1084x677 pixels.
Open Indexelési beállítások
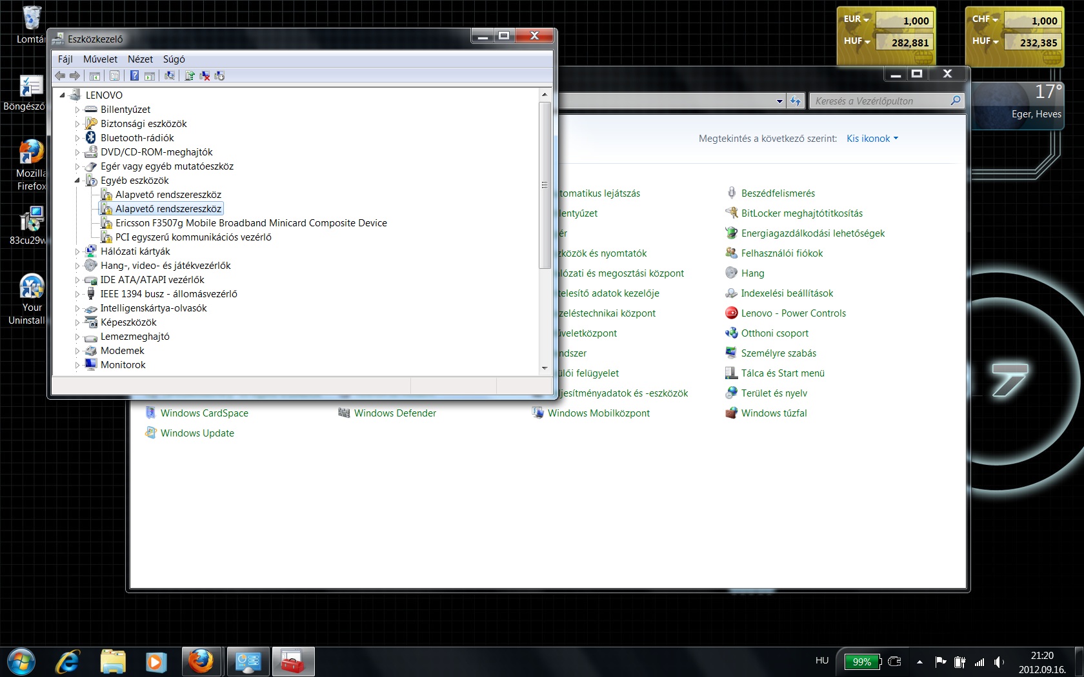pyautogui.click(x=787, y=293)
